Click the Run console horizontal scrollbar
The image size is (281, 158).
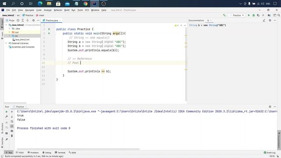pyautogui.click(x=78, y=149)
